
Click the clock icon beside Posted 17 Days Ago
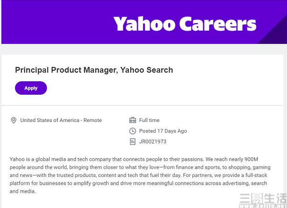click(132, 131)
